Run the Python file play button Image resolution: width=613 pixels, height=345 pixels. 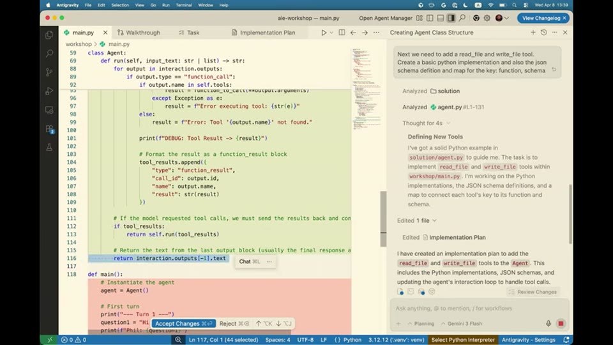[x=324, y=33]
